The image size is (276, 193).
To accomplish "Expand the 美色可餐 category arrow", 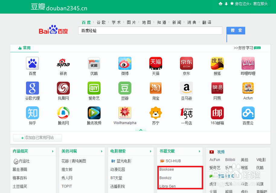I will tap(101, 151).
